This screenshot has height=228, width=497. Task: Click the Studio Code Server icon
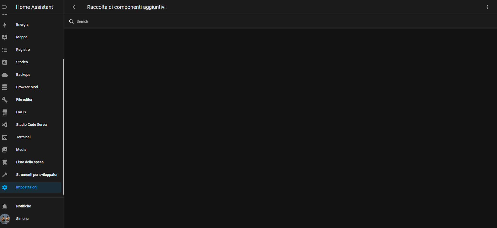click(5, 125)
